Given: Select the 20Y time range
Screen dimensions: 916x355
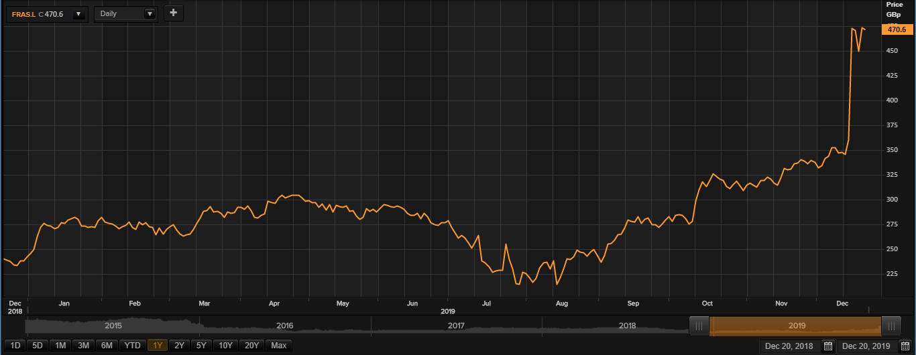Looking at the screenshot, I should 251,346.
